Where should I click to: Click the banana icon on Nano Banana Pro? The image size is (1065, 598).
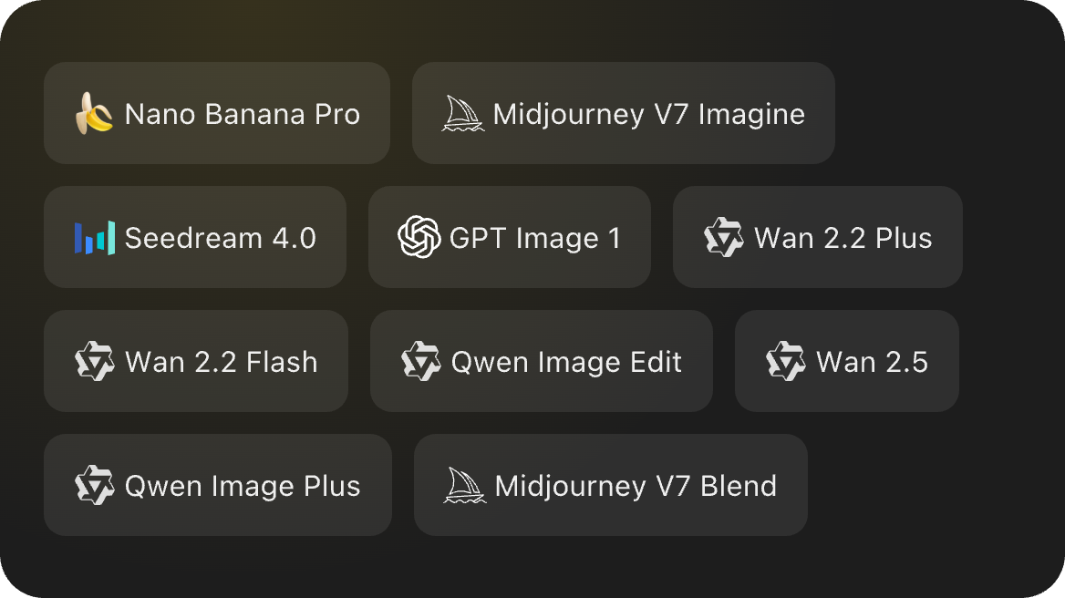(x=94, y=113)
